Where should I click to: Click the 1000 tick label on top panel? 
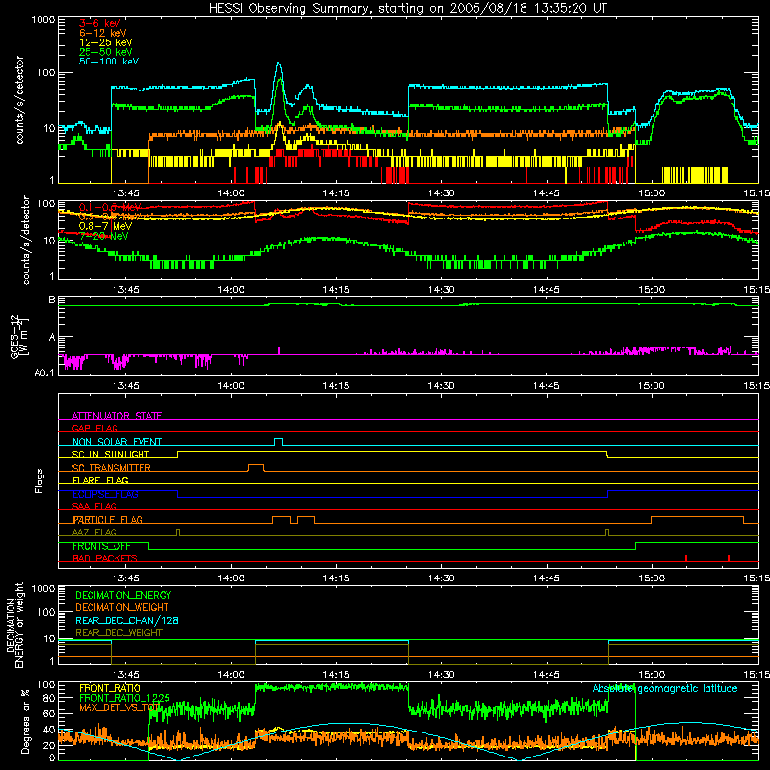[x=42, y=20]
